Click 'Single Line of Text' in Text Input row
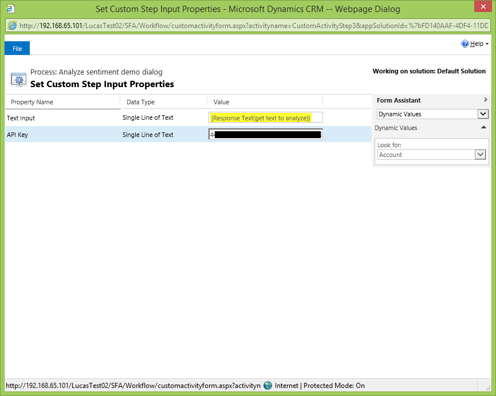Viewport: 496px width, 396px height. point(148,117)
